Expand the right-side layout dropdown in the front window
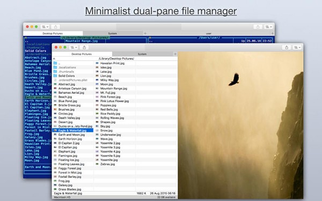Viewport: 322px width, 201px height. (x=297, y=47)
